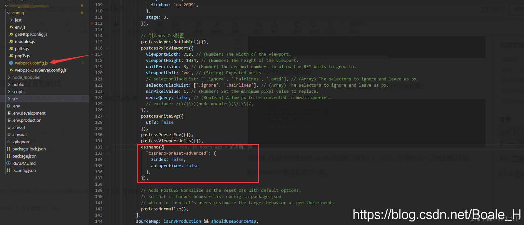
Task: Click 'postcssPresetEnv' on line 130
Action: coord(161,135)
